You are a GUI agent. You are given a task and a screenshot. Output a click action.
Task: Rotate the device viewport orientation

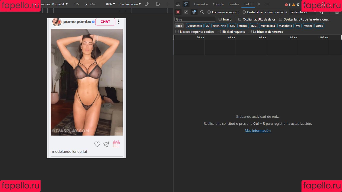coord(158,4)
